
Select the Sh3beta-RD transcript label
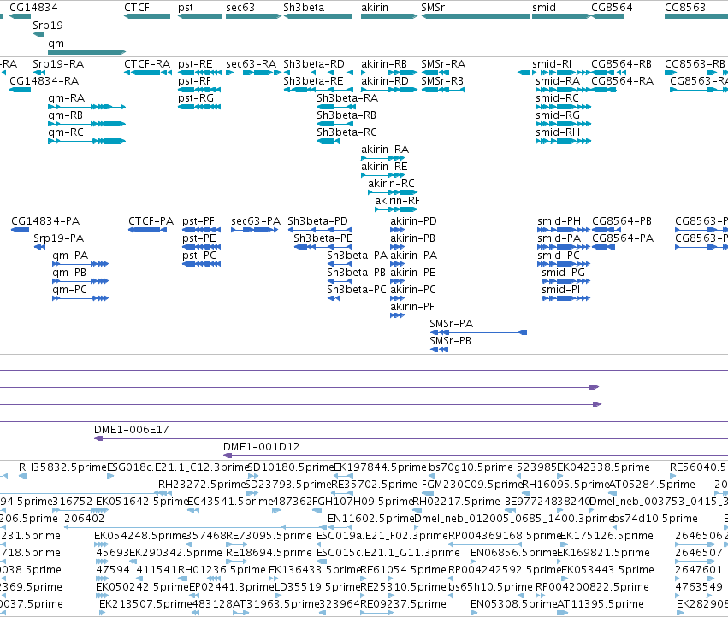coord(314,64)
